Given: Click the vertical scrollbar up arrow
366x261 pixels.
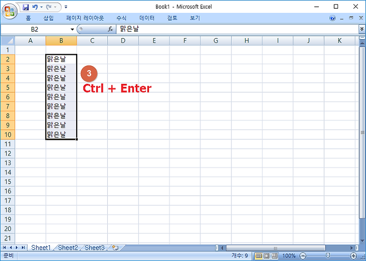Looking at the screenshot, I should [x=362, y=43].
